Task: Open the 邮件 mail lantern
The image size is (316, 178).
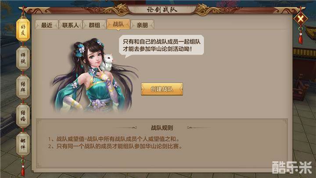Action: coord(23,144)
